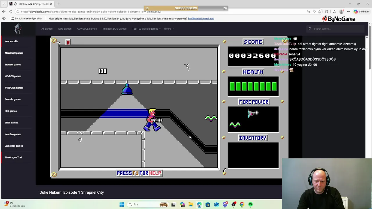Open WINDOWS games in sidebar
372x209 pixels.
[14, 88]
